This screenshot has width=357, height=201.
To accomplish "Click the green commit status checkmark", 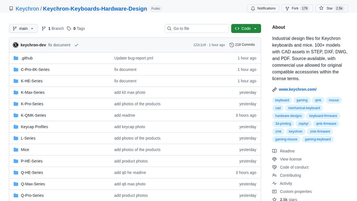I will [76, 45].
